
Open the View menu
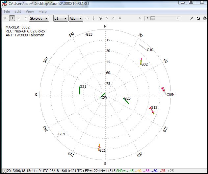pos(30,11)
